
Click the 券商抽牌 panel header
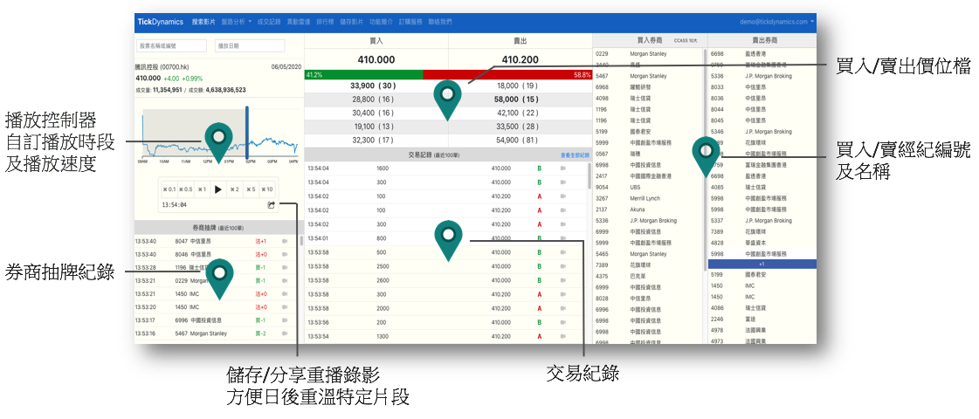tap(218, 227)
